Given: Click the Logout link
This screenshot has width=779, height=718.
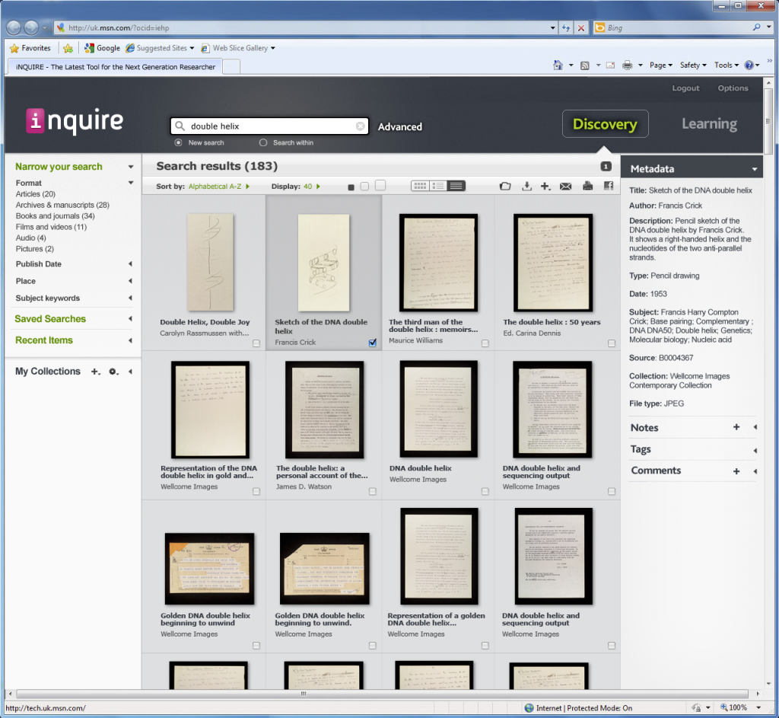Looking at the screenshot, I should 685,88.
